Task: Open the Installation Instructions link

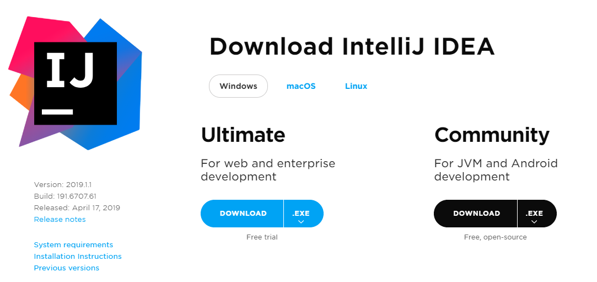Action: 78,256
